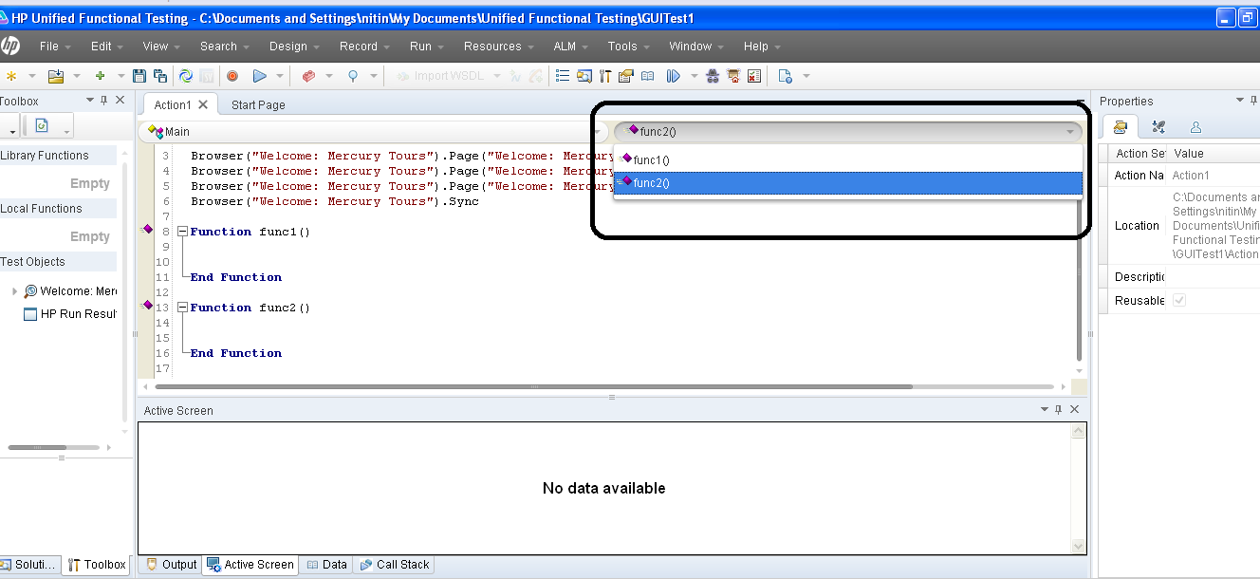Start recording with the red Record icon

tap(232, 75)
